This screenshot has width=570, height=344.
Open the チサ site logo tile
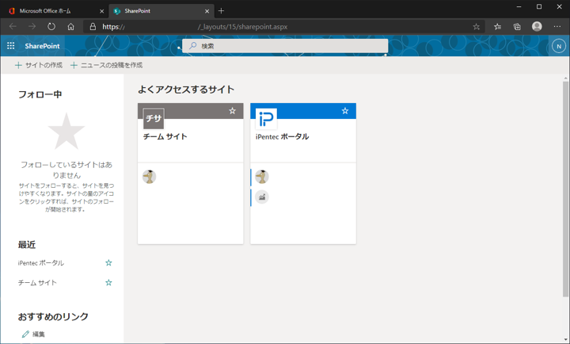click(x=154, y=118)
